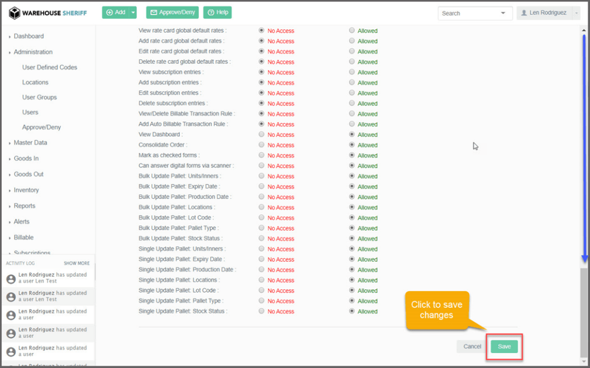
Task: Set View Dashboard to No Access
Action: (x=262, y=135)
